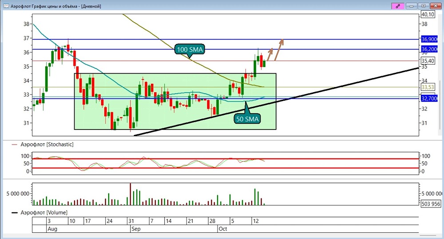Click the 35,40 current price label
This screenshot has height=239, width=444.
428,61
